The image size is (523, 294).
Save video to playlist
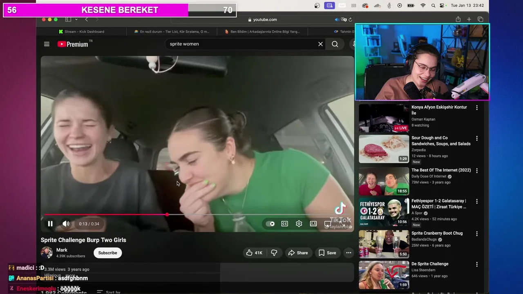click(x=327, y=253)
